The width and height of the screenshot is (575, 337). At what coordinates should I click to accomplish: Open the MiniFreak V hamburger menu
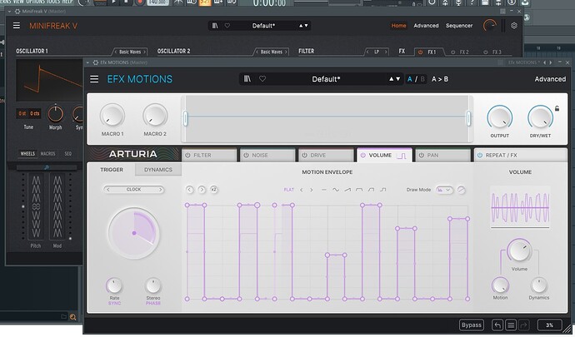tap(17, 26)
